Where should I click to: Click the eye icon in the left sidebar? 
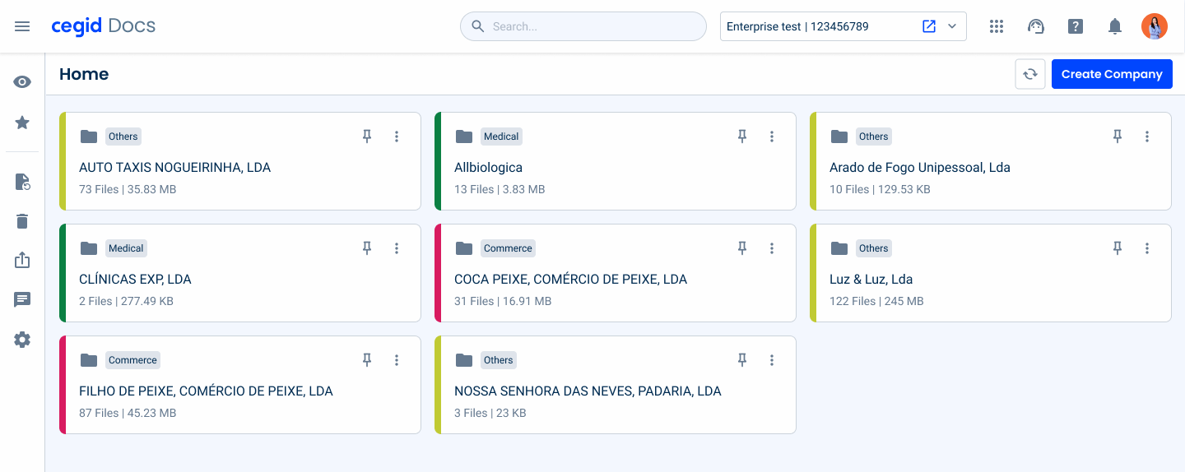(x=22, y=82)
